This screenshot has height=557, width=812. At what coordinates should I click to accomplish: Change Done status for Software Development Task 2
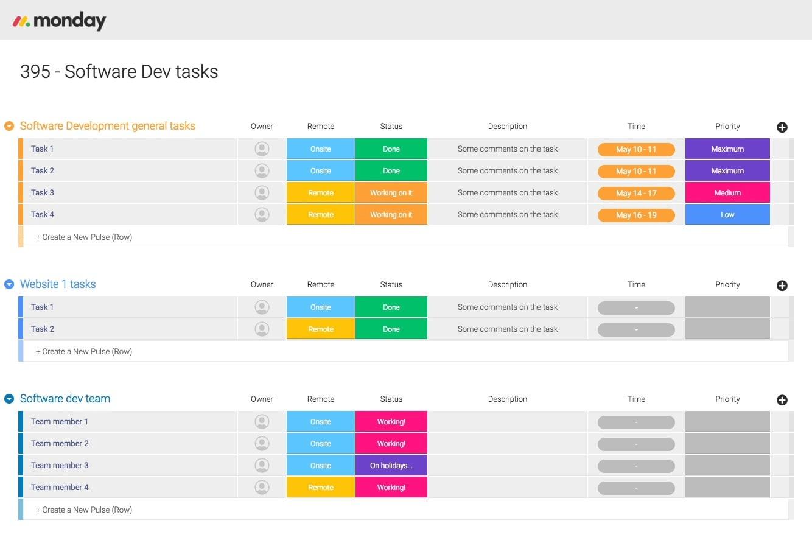(x=391, y=170)
